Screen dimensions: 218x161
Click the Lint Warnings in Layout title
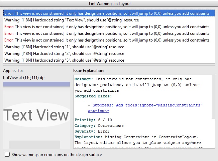[110, 3]
